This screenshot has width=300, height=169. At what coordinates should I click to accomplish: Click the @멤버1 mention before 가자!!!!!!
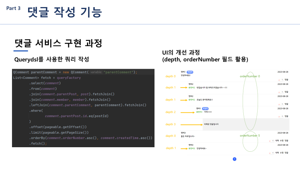pyautogui.click(x=199, y=112)
